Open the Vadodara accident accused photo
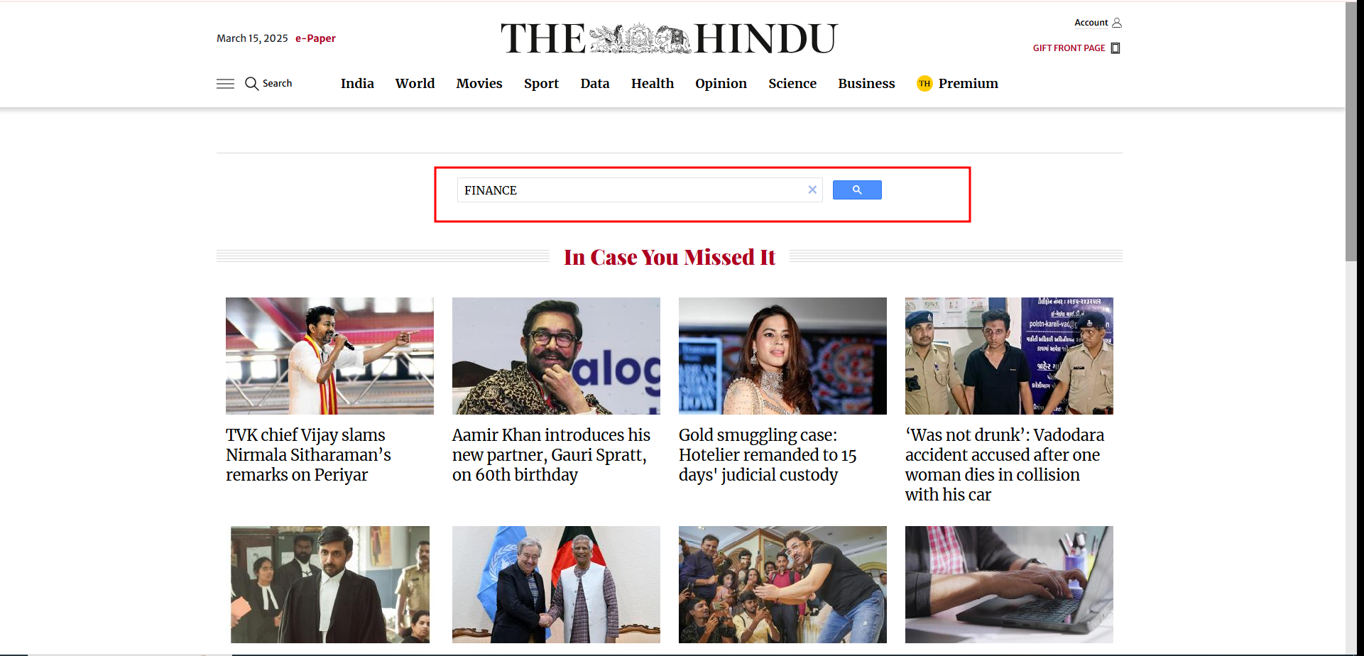Image resolution: width=1364 pixels, height=656 pixels. point(1009,356)
